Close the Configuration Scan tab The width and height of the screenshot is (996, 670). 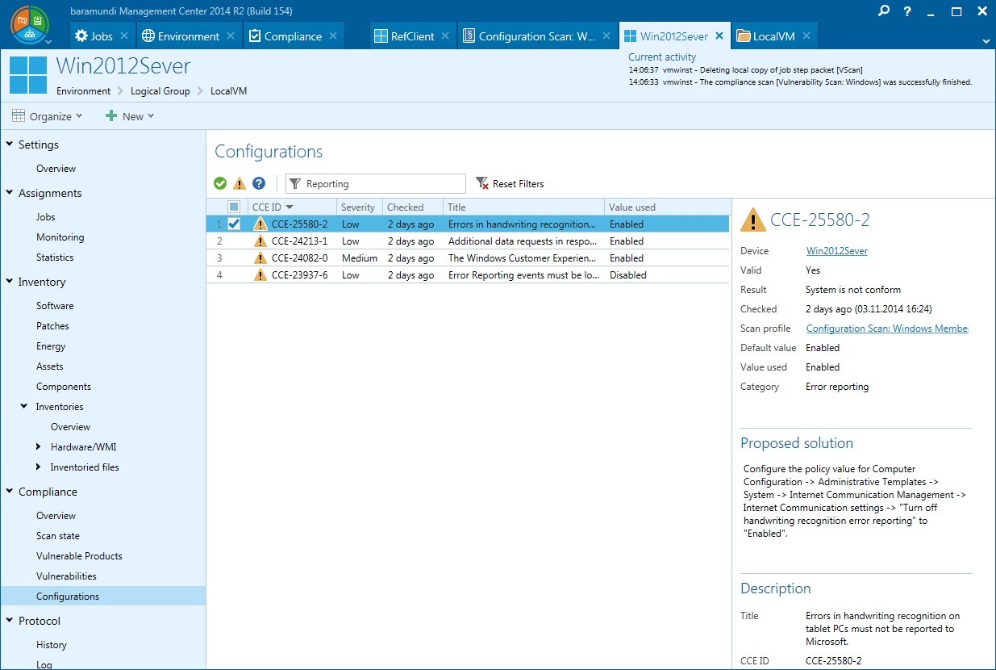point(607,36)
